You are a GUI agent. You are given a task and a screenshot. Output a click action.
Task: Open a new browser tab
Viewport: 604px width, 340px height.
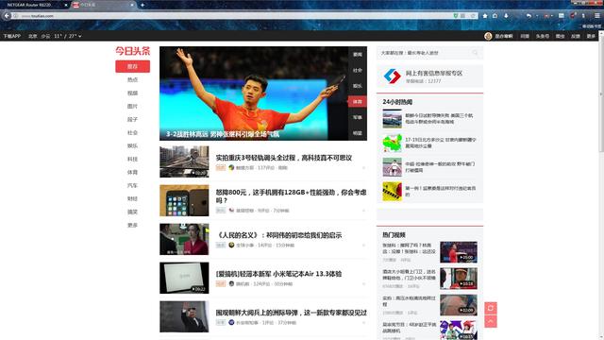coord(143,5)
